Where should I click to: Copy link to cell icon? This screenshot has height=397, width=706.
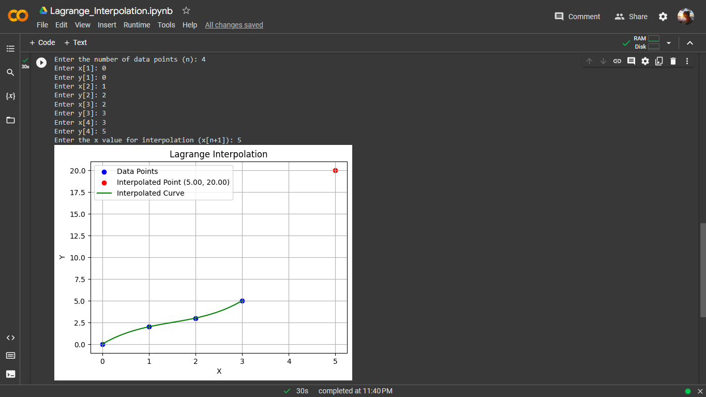click(617, 61)
